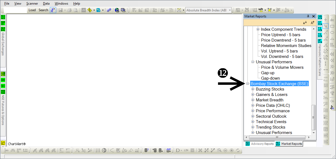The height and width of the screenshot is (159, 336).
Task: Click the MCX NCX exchange icon
Action: [x=3, y=17]
